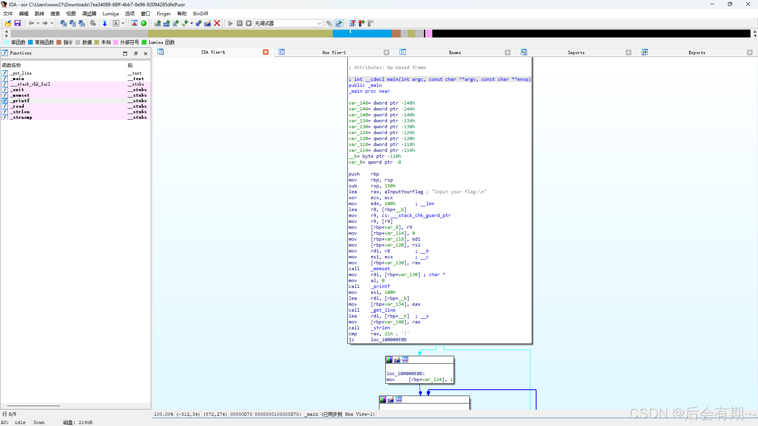Viewport: 758px width, 426px height.
Task: Open a file with the Open icon
Action: click(8, 23)
